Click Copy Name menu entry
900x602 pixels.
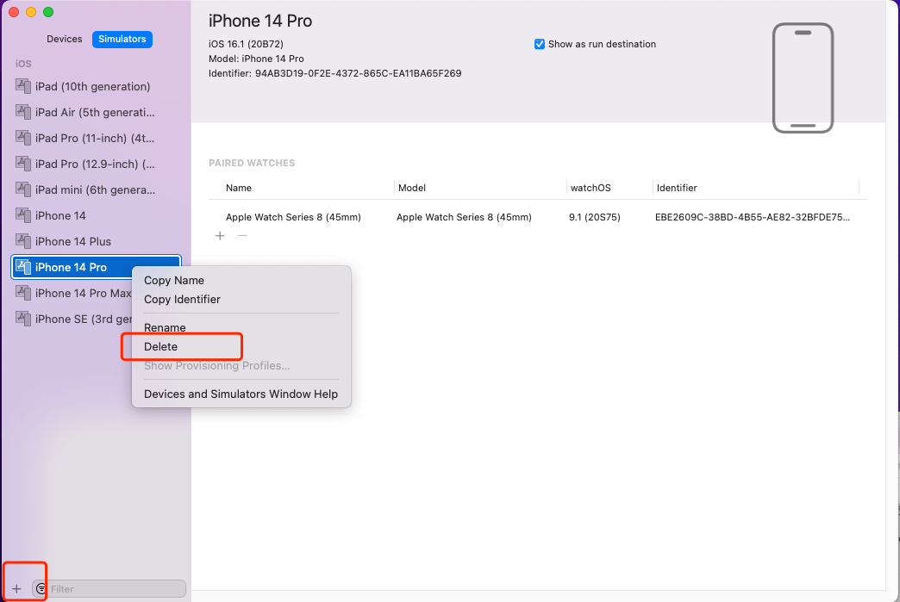point(174,280)
